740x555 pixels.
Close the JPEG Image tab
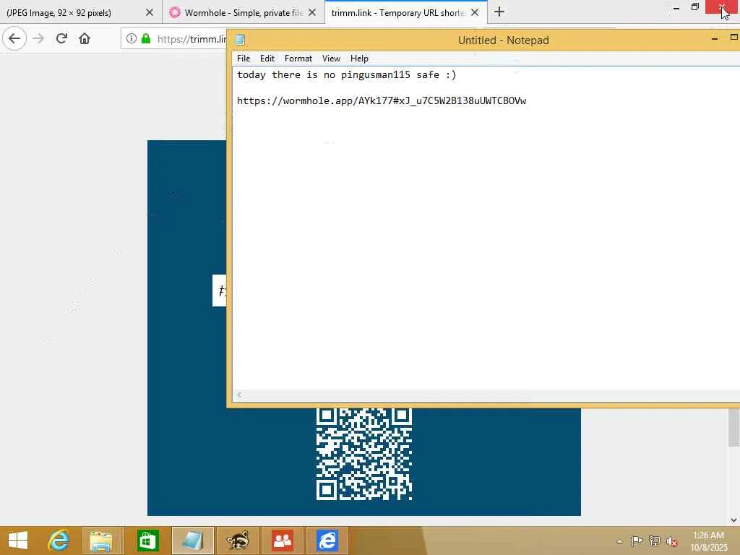(x=149, y=13)
